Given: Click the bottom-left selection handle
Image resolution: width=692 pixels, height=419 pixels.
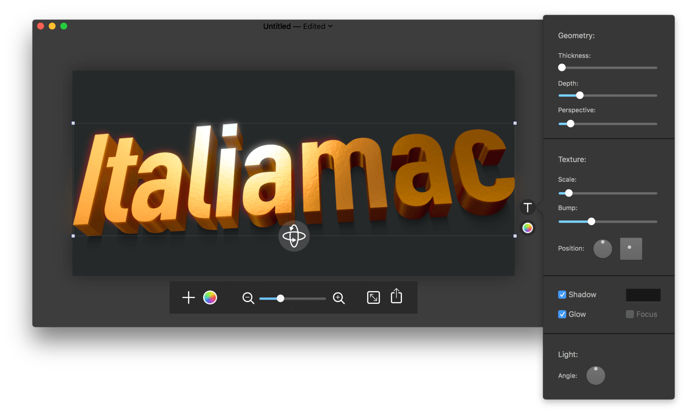Looking at the screenshot, I should pyautogui.click(x=73, y=236).
